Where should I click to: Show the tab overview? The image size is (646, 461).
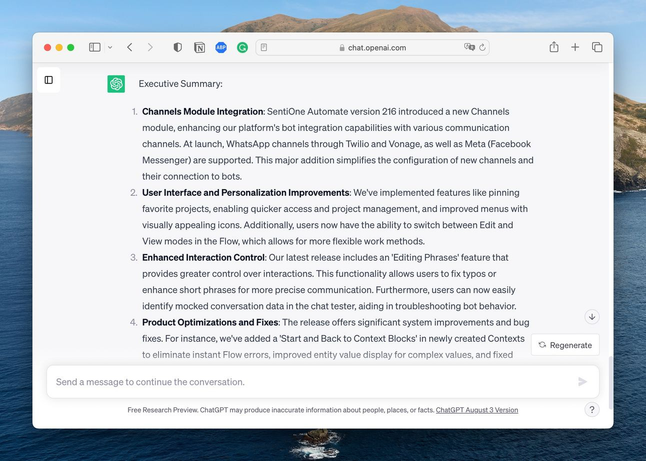tap(597, 47)
